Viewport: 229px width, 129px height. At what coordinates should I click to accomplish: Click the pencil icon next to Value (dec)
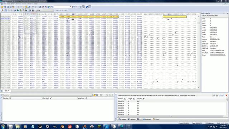tap(51, 98)
